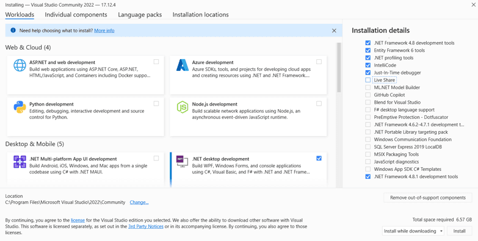Check .NET Multi-platform App UI development workload

(x=156, y=158)
